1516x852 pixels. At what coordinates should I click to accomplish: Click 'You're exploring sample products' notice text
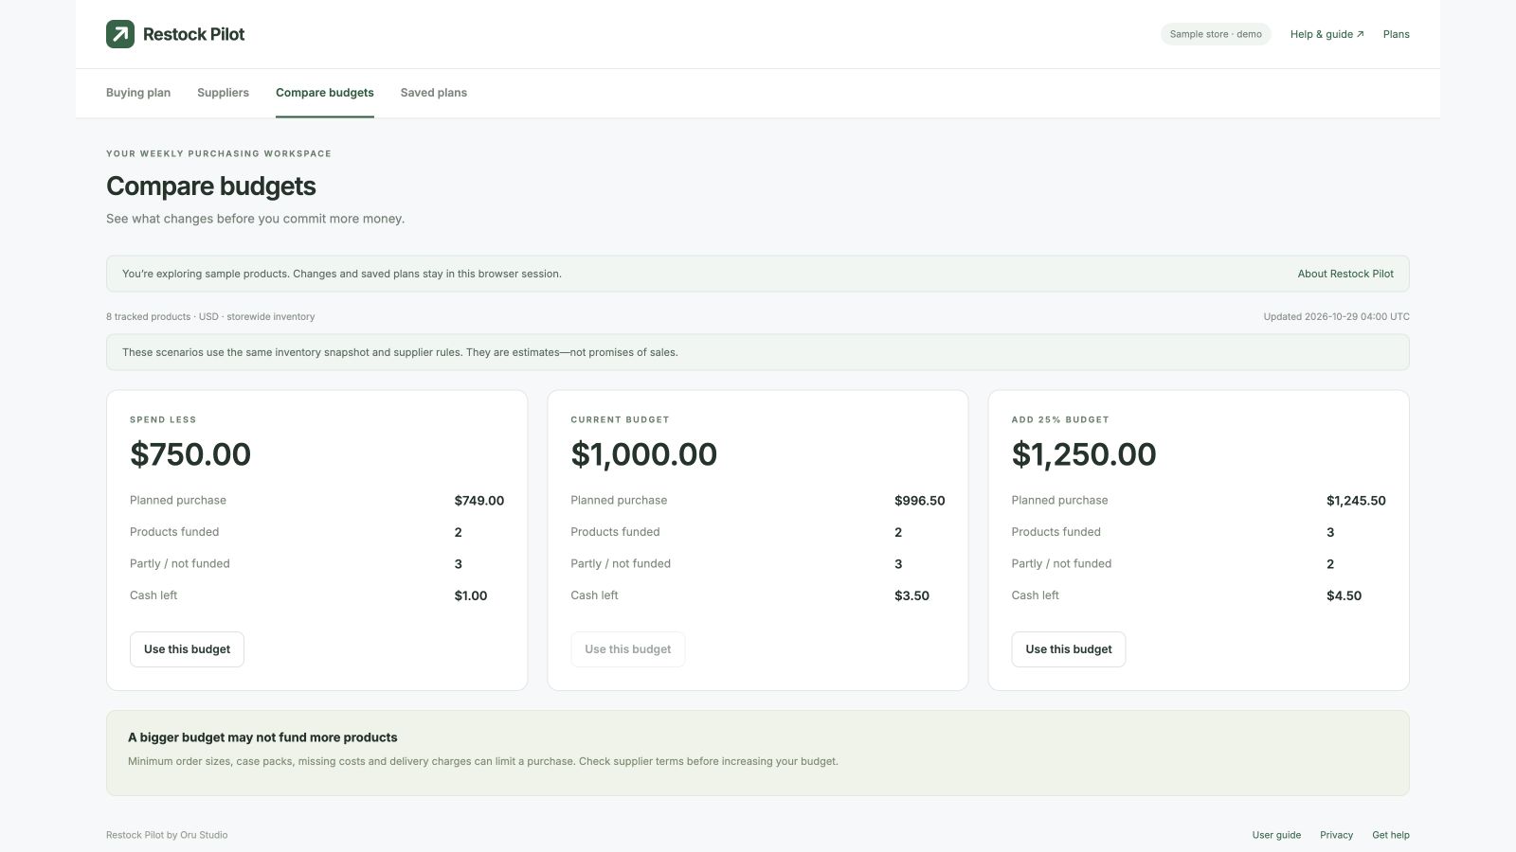coord(342,274)
